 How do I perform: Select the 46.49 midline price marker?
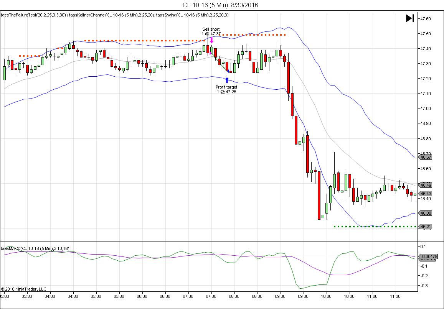coord(426,185)
